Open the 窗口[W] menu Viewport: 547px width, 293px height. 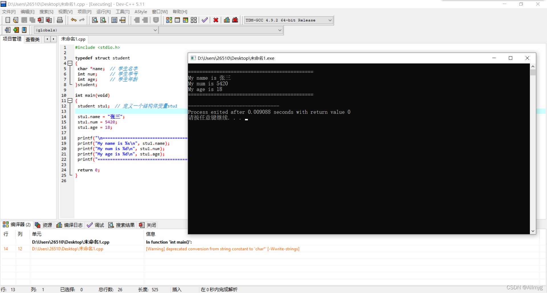point(160,12)
